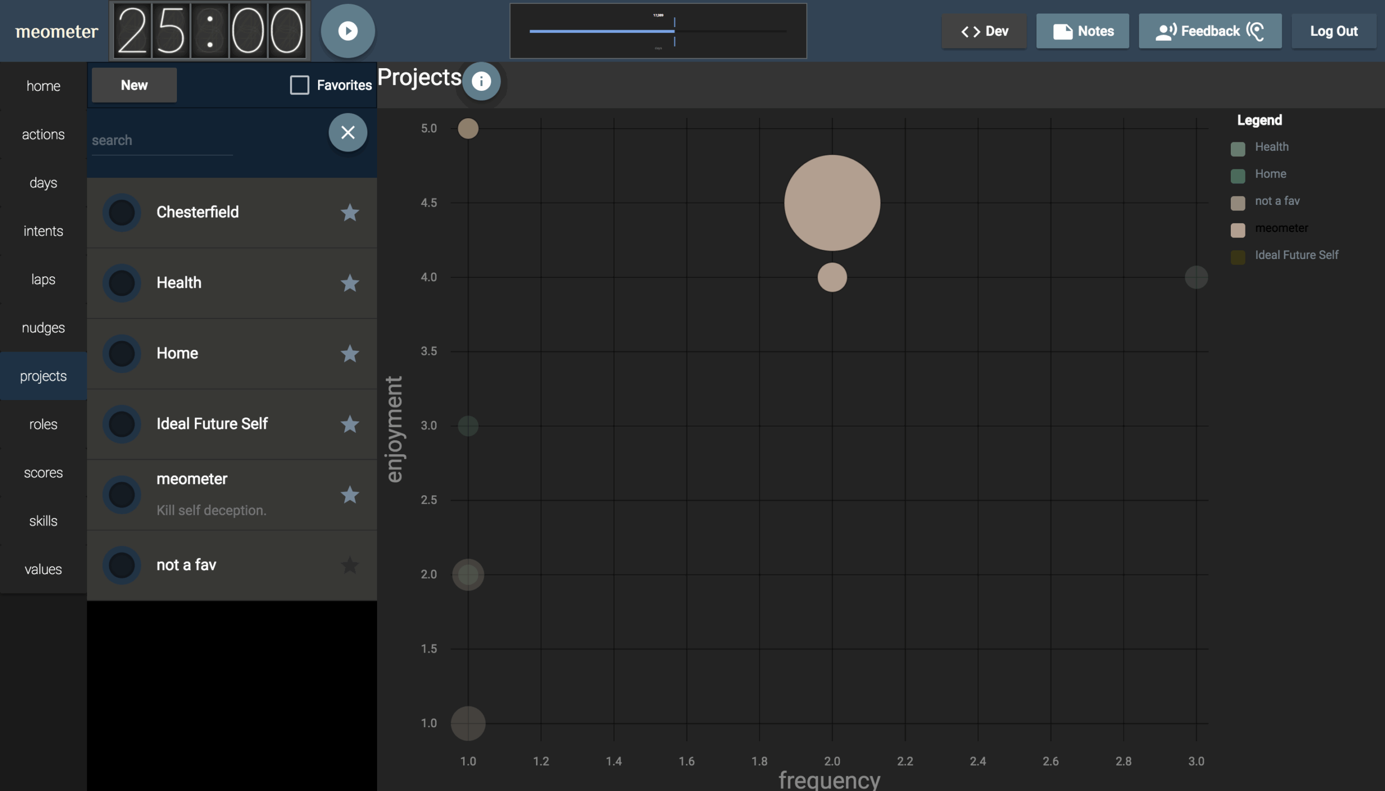
Task: Toggle favorite star for Health project
Action: click(x=349, y=283)
